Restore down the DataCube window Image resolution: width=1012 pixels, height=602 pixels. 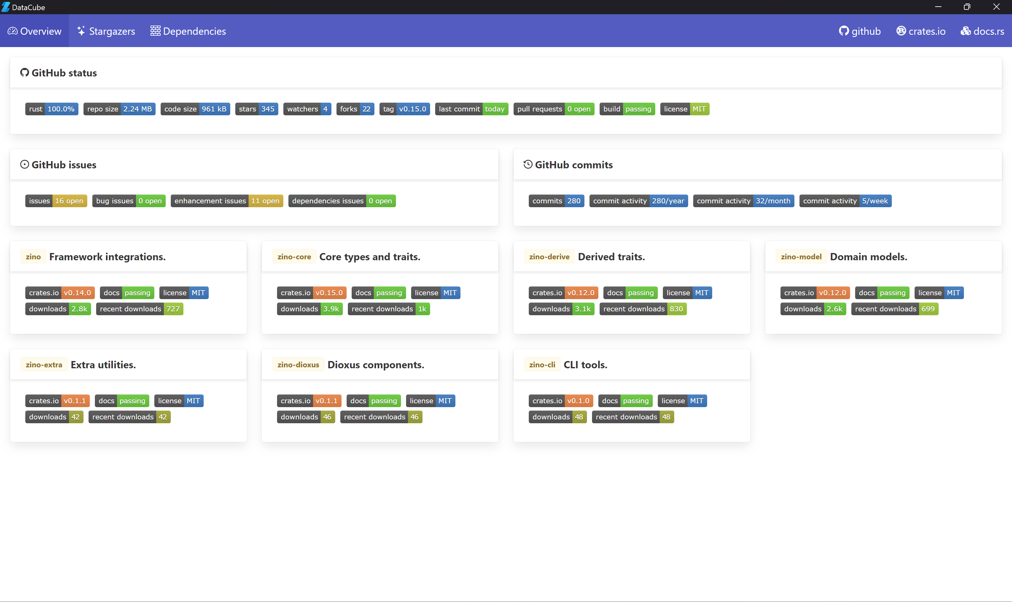967,7
